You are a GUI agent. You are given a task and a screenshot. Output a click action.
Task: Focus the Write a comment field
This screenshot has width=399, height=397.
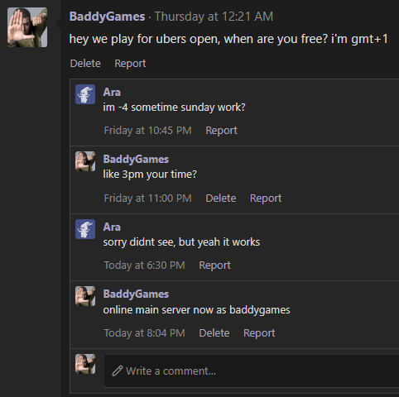252,371
